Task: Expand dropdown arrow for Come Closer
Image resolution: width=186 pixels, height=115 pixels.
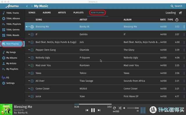Action: click(29, 89)
